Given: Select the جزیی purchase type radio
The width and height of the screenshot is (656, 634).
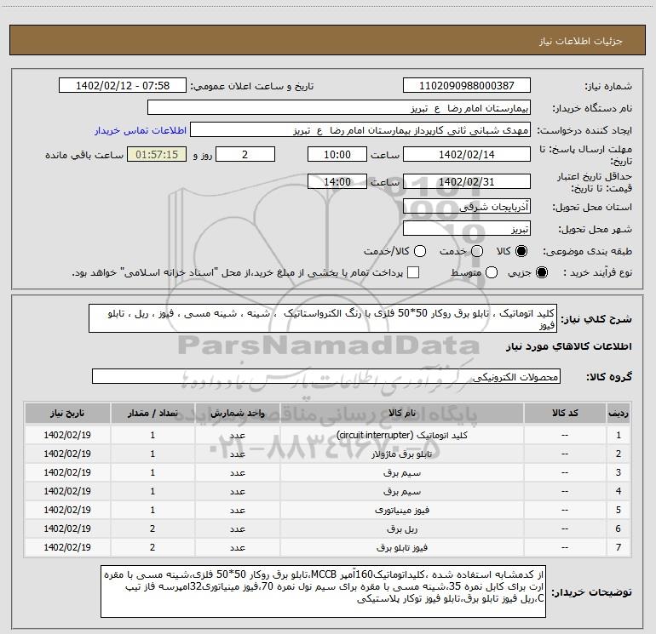Looking at the screenshot, I should tap(541, 272).
